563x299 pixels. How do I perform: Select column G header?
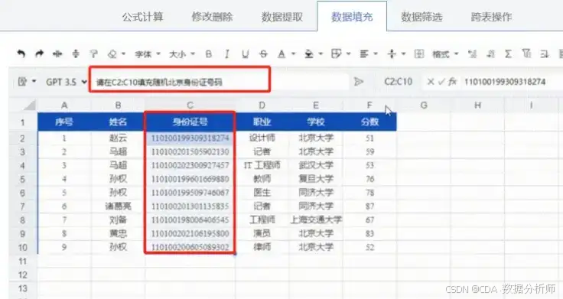point(424,106)
